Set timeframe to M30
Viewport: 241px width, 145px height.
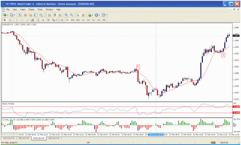[x=78, y=20]
